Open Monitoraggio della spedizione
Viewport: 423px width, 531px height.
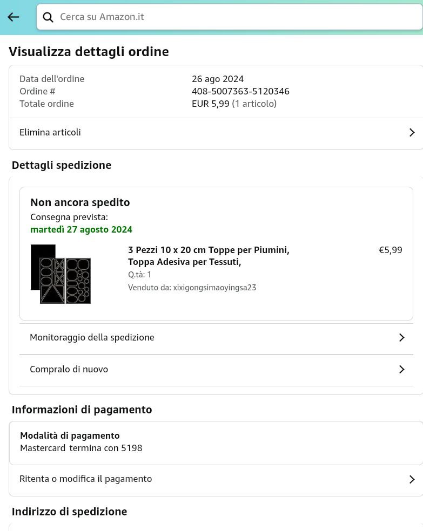point(92,337)
